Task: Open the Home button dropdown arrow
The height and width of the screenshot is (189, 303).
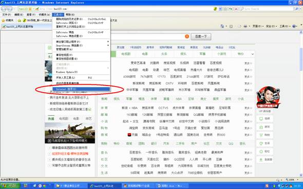Action: tap(226, 26)
